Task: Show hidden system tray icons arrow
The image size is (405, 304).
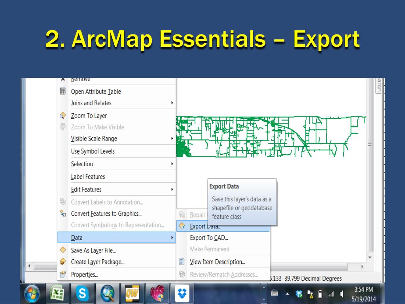Action: pyautogui.click(x=287, y=294)
